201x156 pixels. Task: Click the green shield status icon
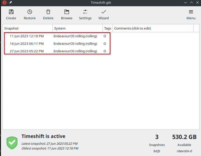coord(12,143)
